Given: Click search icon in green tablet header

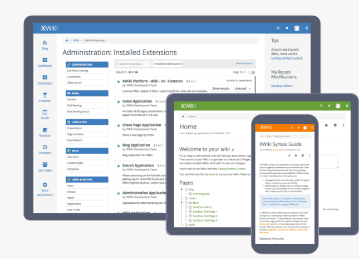Looking at the screenshot, I should point(321,106).
